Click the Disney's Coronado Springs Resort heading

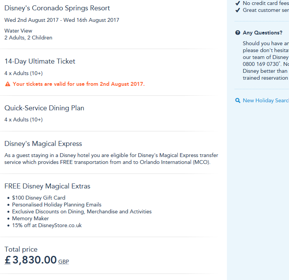57,8
